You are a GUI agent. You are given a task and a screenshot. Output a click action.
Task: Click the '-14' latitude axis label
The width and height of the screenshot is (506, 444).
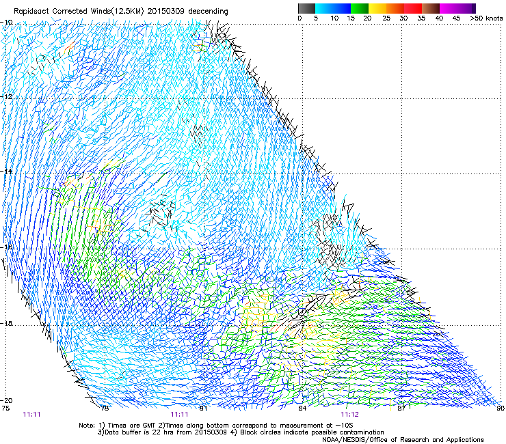[6, 171]
